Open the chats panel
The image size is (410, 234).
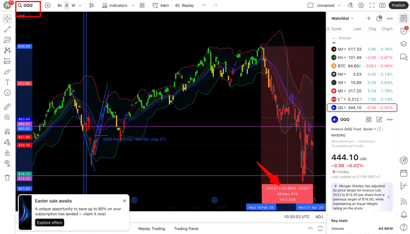pos(404,57)
